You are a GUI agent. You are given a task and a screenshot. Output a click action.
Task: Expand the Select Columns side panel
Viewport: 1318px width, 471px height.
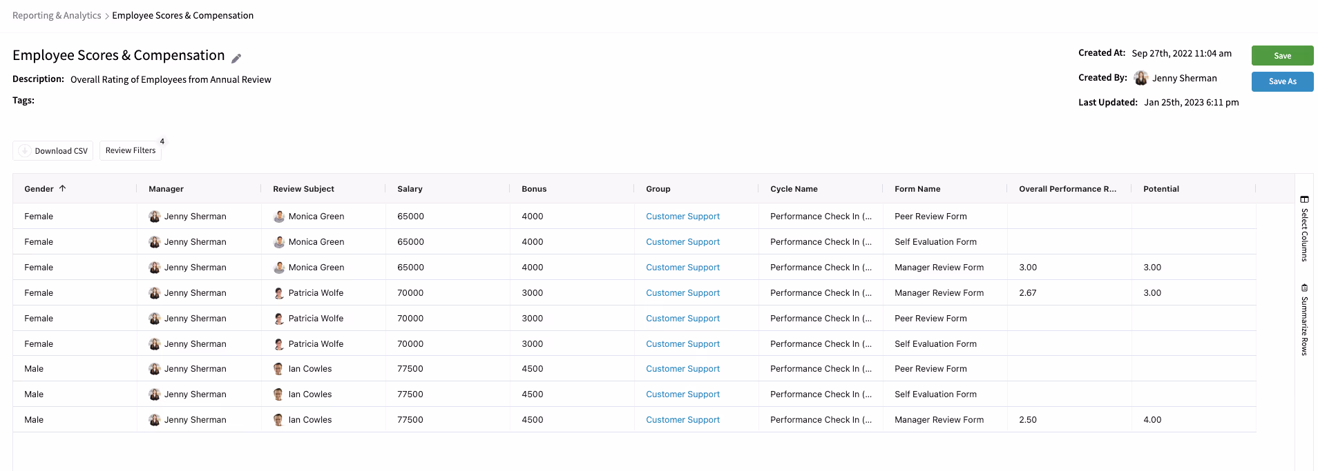[x=1304, y=228]
